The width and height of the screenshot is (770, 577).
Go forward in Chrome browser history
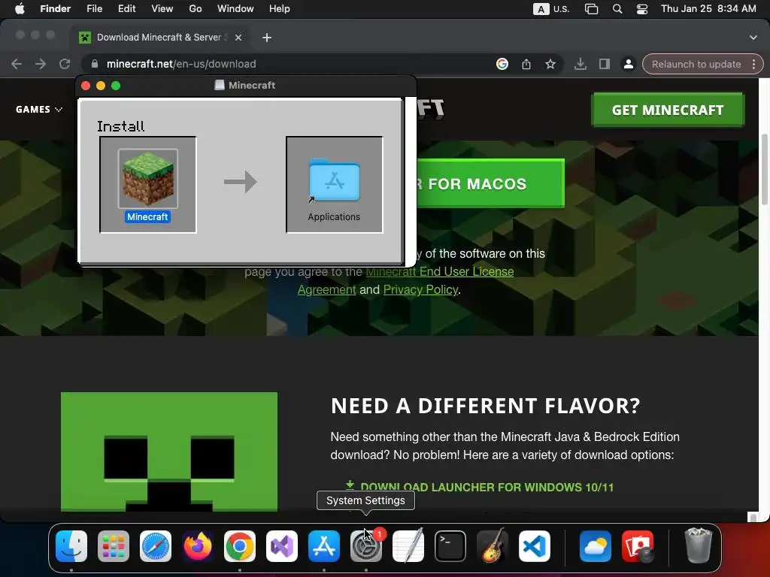[x=41, y=64]
